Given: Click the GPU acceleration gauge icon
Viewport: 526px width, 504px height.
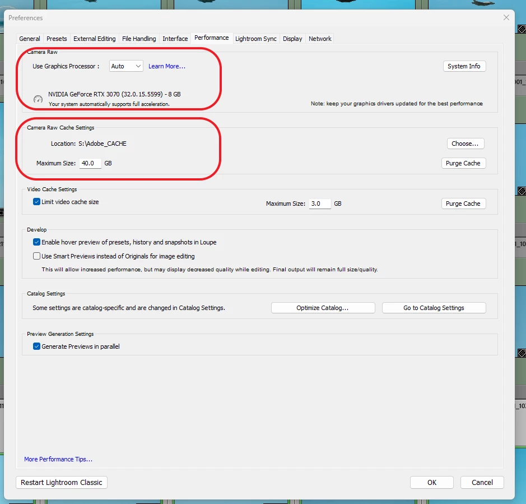Looking at the screenshot, I should (x=38, y=99).
